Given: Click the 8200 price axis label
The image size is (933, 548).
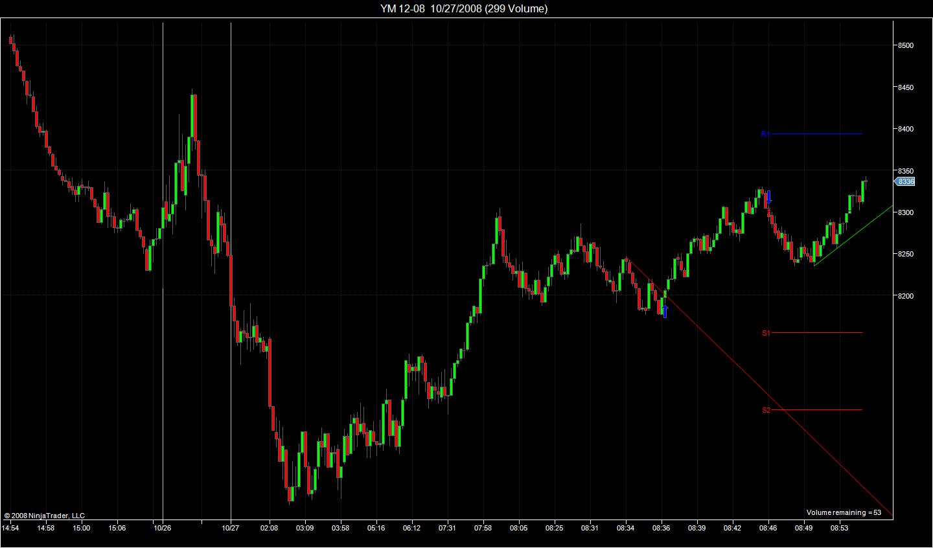Looking at the screenshot, I should [x=905, y=296].
